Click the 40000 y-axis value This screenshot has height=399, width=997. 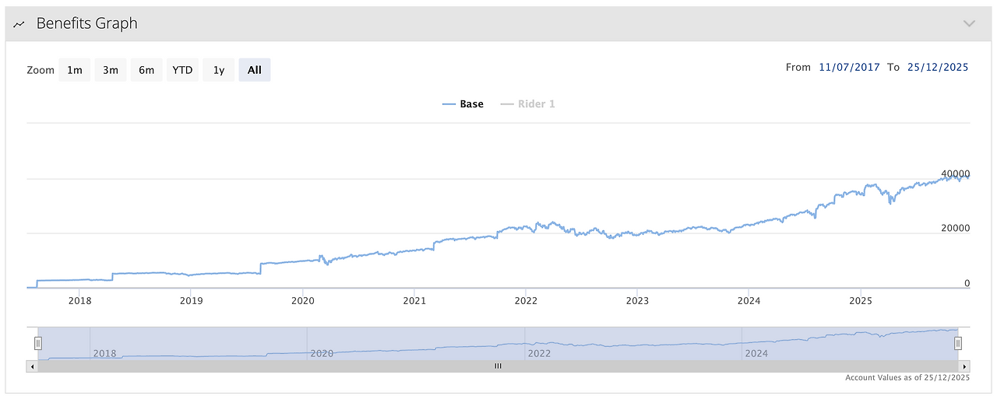point(955,173)
